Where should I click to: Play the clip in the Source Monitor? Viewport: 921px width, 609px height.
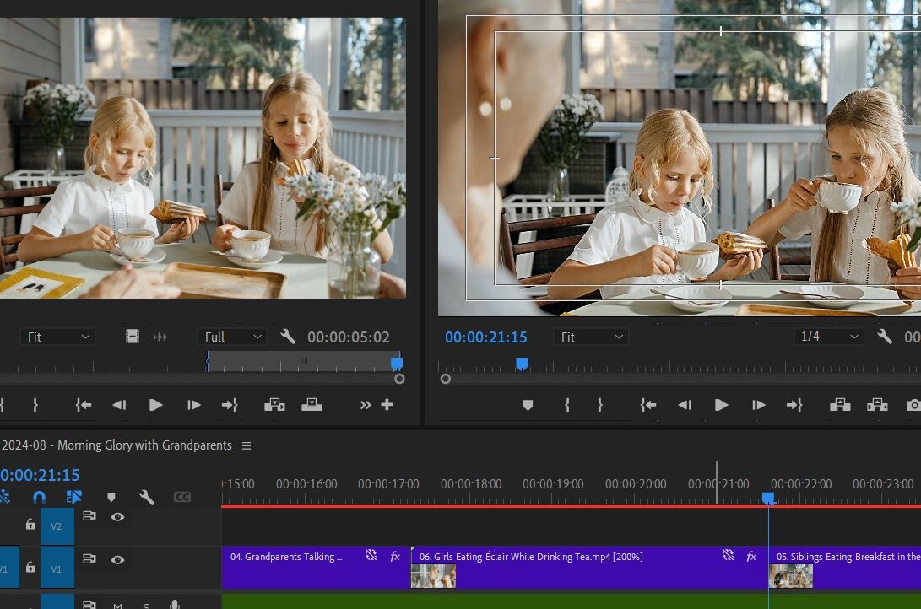[x=155, y=405]
